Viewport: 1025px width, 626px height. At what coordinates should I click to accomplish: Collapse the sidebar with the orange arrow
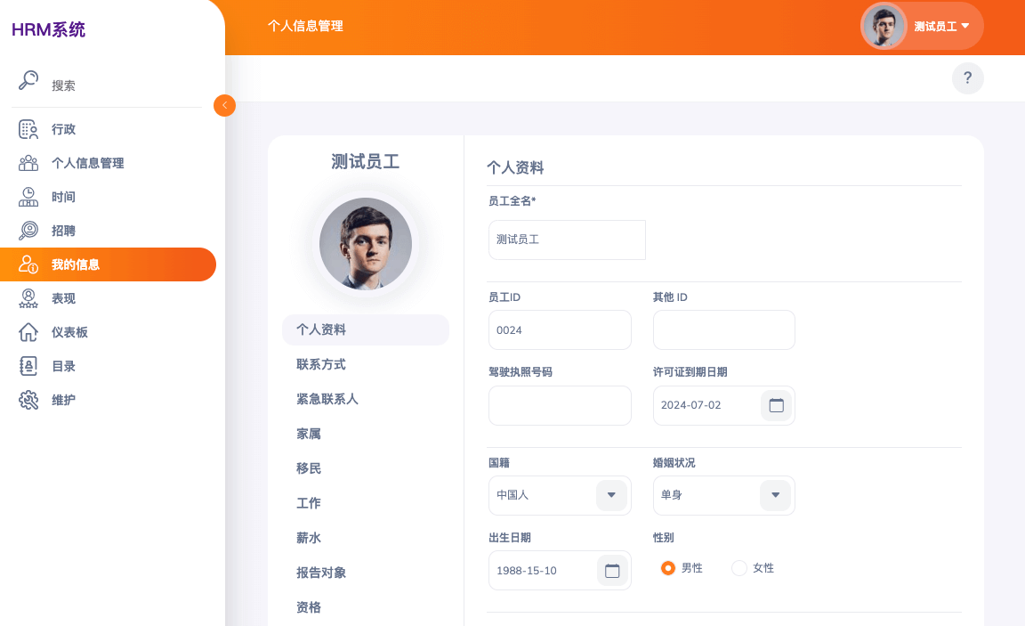tap(224, 105)
